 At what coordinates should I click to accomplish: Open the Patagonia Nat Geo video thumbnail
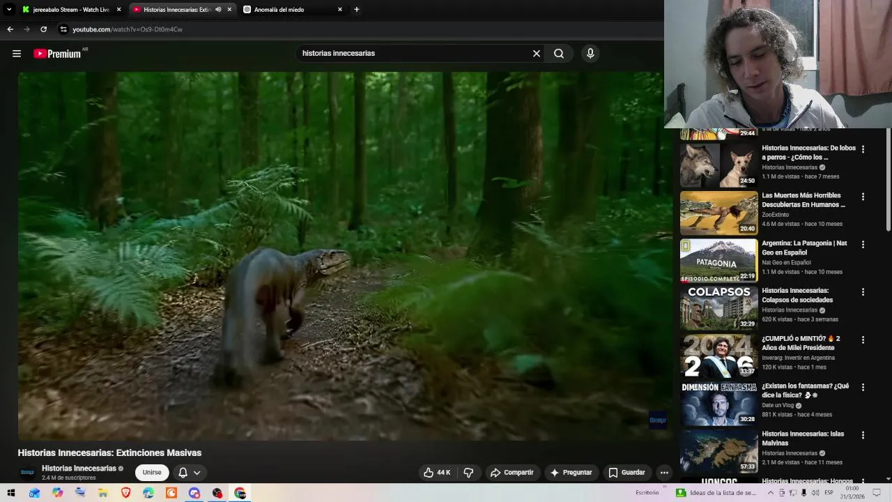(718, 261)
